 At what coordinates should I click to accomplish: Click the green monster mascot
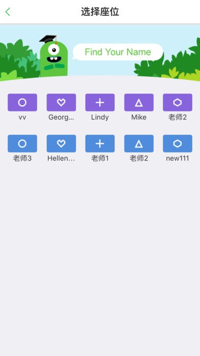click(54, 56)
